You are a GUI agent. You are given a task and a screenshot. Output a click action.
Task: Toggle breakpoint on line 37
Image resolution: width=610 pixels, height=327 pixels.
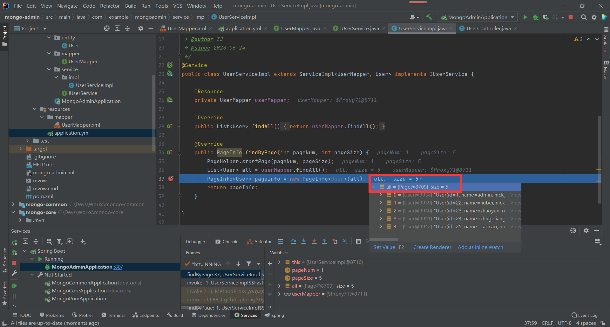coord(171,178)
